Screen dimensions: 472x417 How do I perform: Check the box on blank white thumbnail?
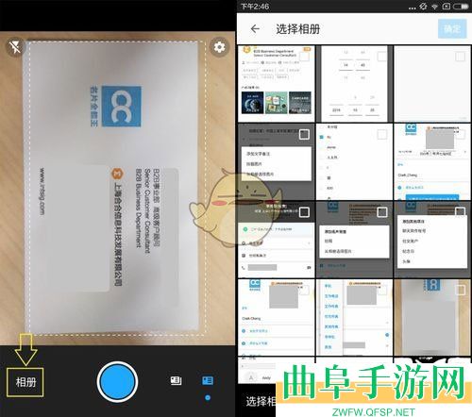pos(460,57)
